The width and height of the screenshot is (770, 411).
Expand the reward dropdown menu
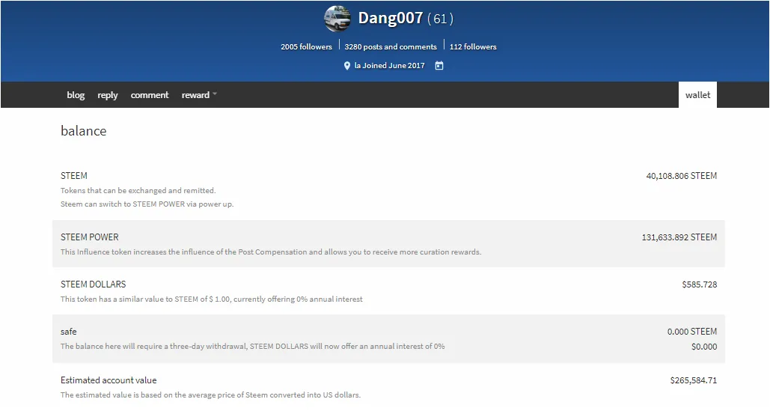click(199, 95)
